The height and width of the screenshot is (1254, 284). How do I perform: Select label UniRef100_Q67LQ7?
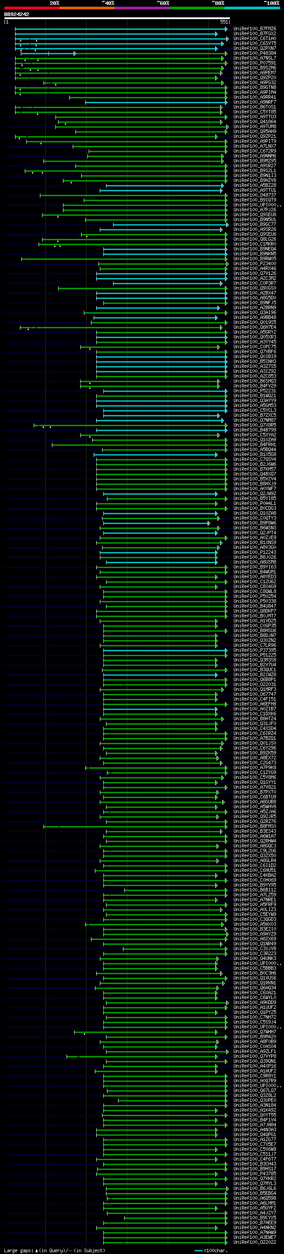point(255,1090)
